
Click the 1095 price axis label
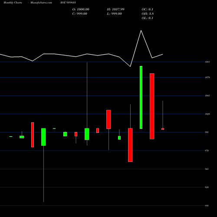click(x=207, y=62)
